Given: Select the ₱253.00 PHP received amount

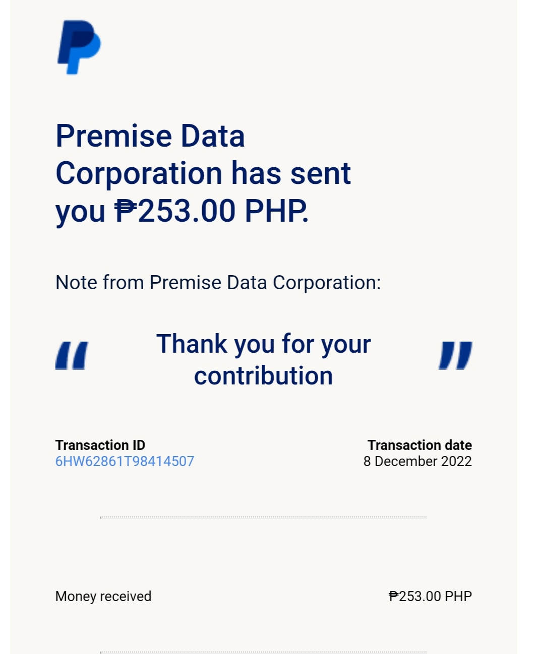Looking at the screenshot, I should coord(430,596).
